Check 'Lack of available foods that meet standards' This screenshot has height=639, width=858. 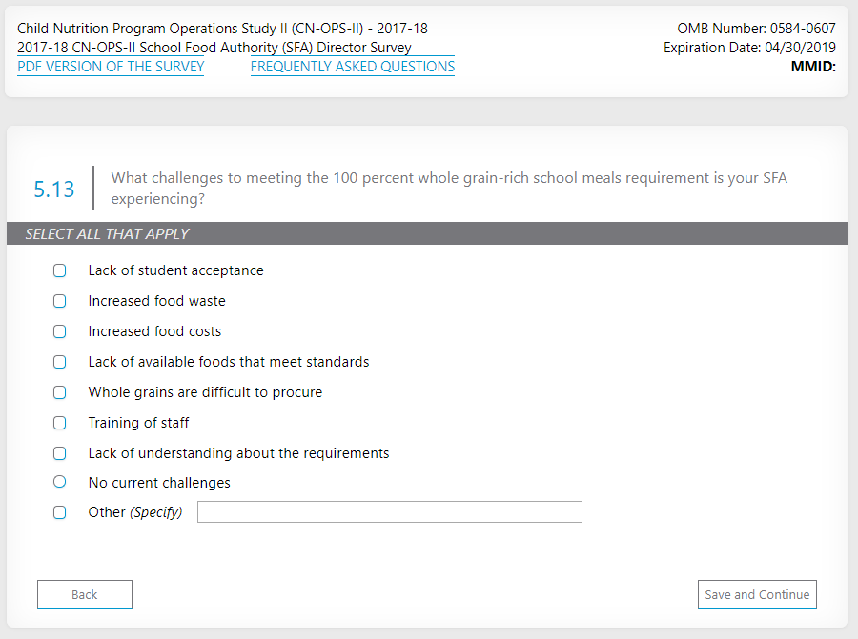tap(60, 362)
